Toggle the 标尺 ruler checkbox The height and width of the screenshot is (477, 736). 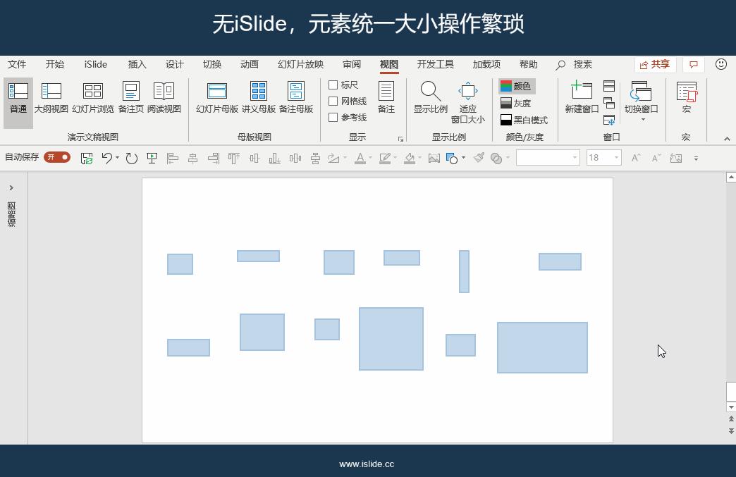[333, 85]
